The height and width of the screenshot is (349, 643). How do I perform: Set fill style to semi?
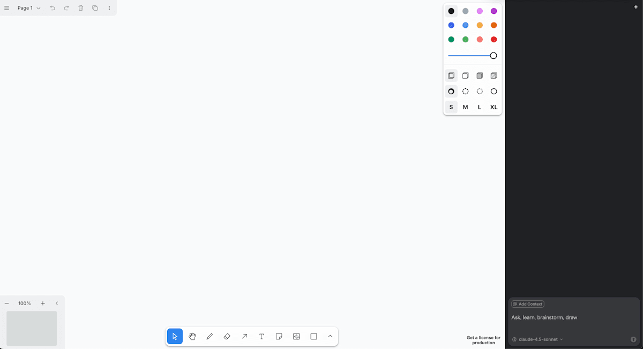pyautogui.click(x=465, y=76)
